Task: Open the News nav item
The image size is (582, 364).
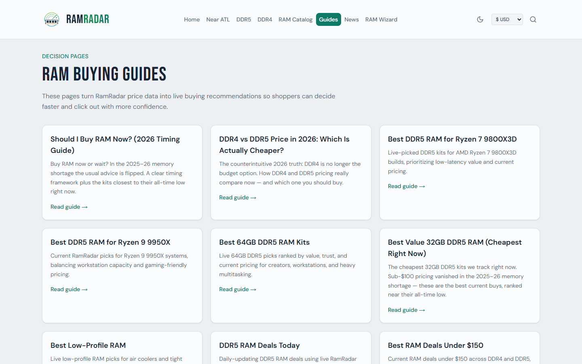Action: 352,19
